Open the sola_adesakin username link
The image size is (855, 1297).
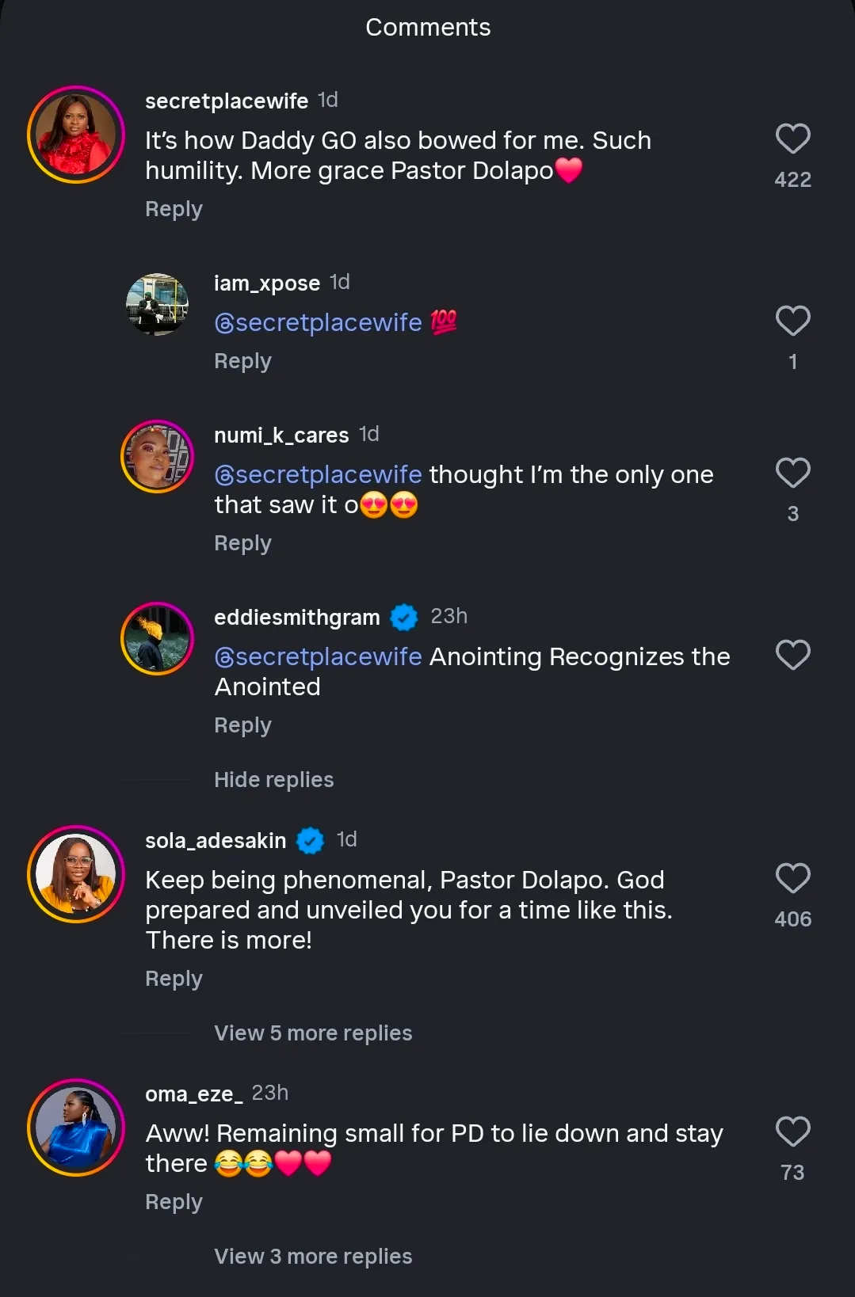tap(216, 841)
